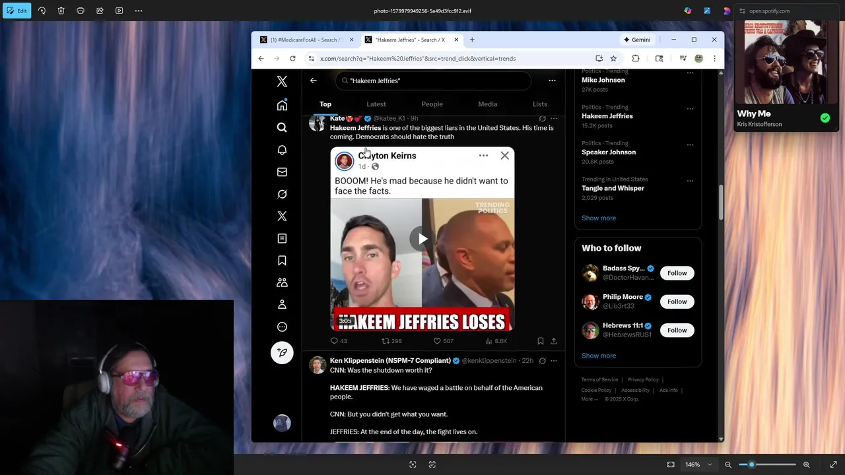This screenshot has width=845, height=475.
Task: Open a new browser tab
Action: coord(472,40)
